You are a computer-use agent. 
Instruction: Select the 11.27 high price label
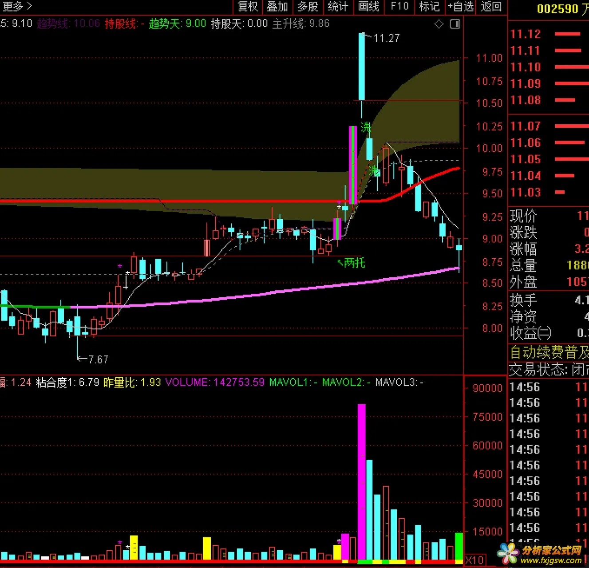tap(386, 38)
